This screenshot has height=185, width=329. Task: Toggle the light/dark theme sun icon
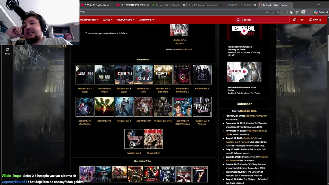tap(302, 20)
